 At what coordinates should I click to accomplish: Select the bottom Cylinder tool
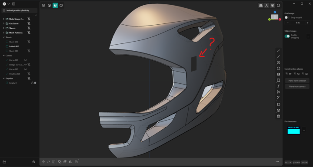279,116
